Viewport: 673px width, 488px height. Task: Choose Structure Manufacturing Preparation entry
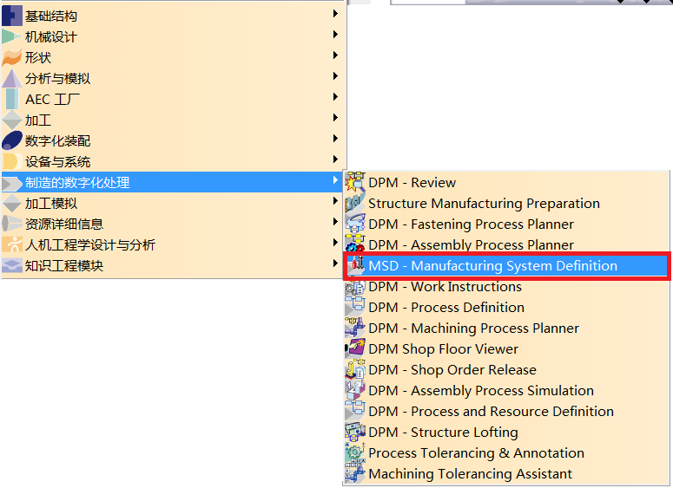pyautogui.click(x=507, y=203)
